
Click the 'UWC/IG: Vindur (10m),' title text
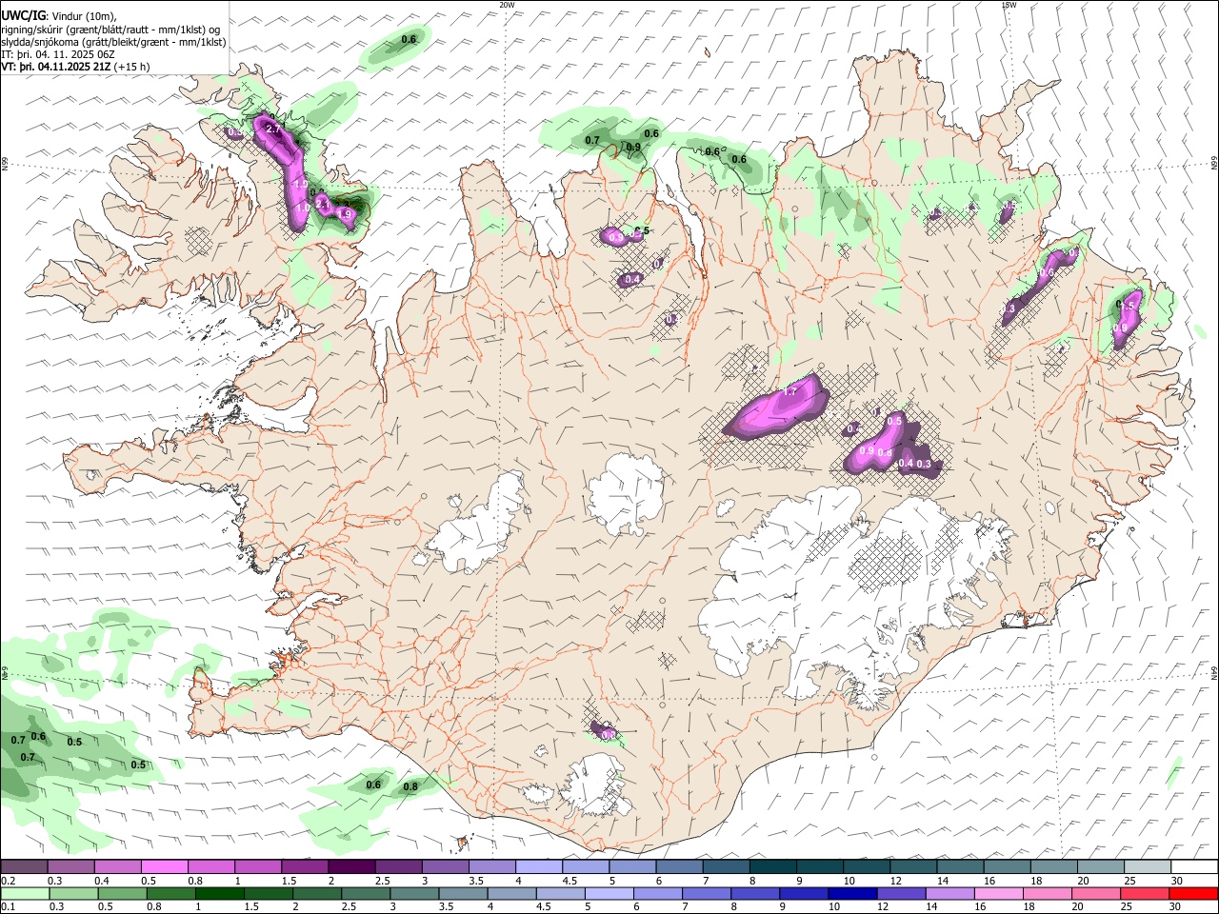coord(58,14)
